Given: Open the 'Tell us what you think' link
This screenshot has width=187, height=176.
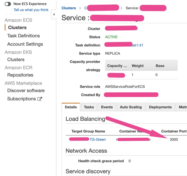Looking at the screenshot, I should tap(31, 10).
